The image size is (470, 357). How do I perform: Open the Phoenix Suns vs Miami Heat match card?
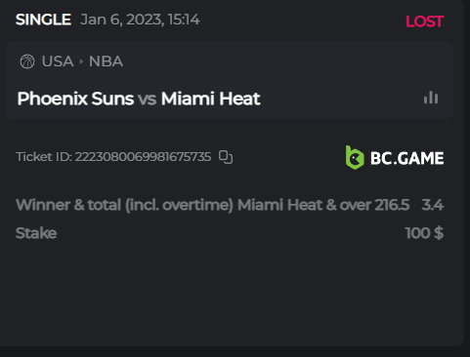coord(230,80)
